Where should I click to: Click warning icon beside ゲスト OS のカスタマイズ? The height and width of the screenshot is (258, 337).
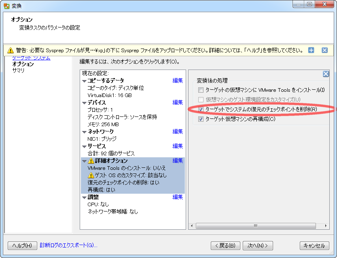[91, 175]
